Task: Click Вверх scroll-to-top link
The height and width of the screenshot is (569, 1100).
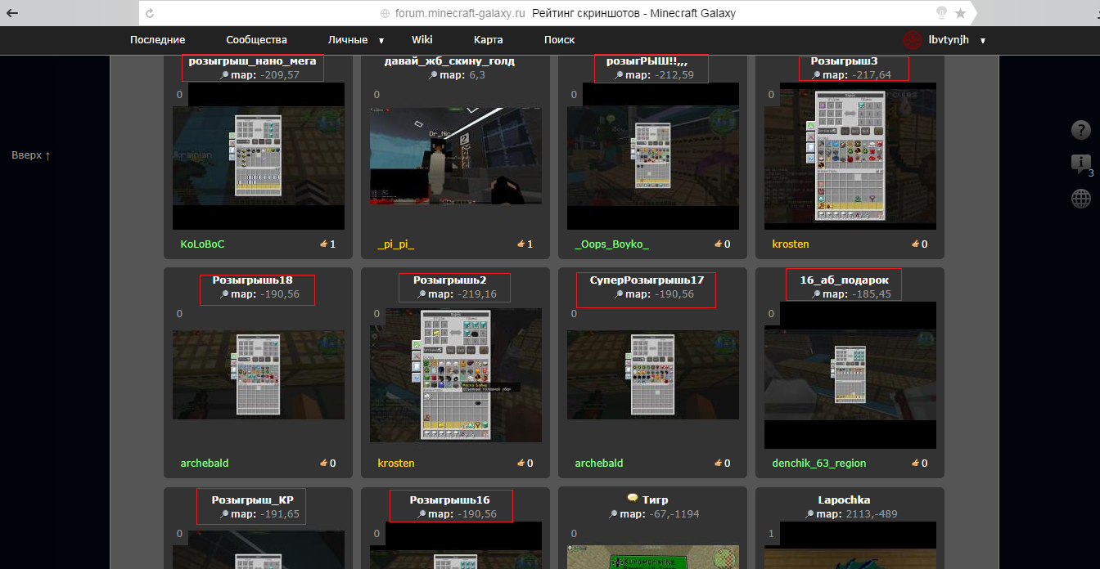Action: tap(31, 155)
